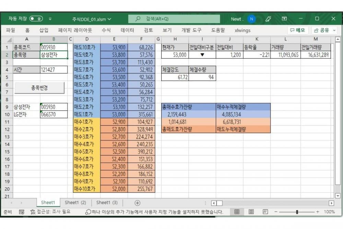Select the 매수1호가 label cell
This screenshot has width=343, height=229.
(87, 122)
